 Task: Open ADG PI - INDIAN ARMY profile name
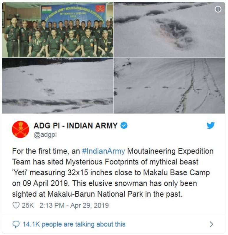point(75,125)
